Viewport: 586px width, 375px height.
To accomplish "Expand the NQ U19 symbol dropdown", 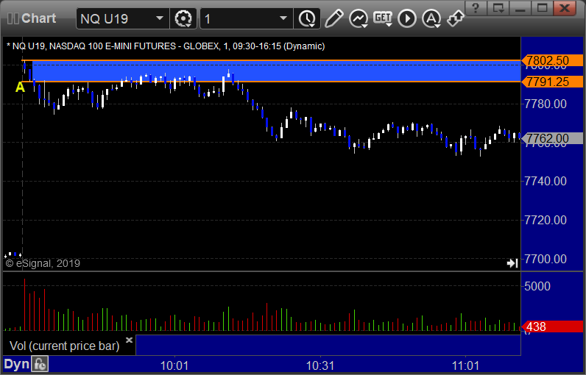I will coord(160,18).
